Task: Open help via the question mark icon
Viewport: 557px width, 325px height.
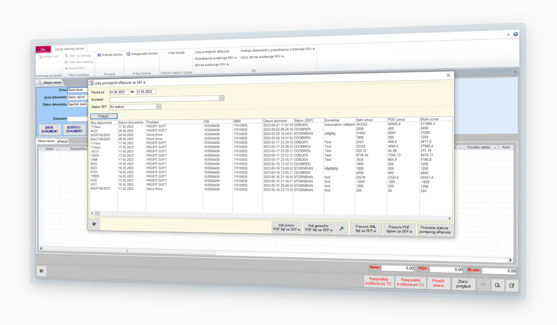Action: [x=516, y=34]
